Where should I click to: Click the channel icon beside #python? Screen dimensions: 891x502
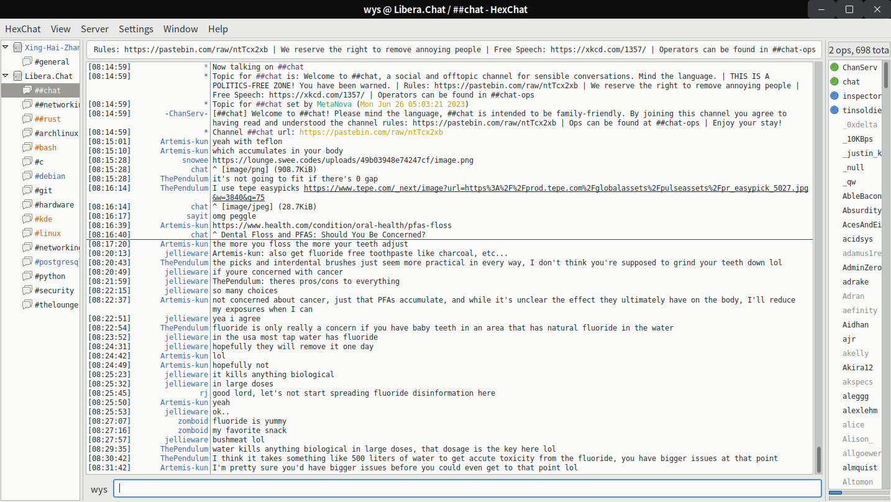(x=27, y=276)
